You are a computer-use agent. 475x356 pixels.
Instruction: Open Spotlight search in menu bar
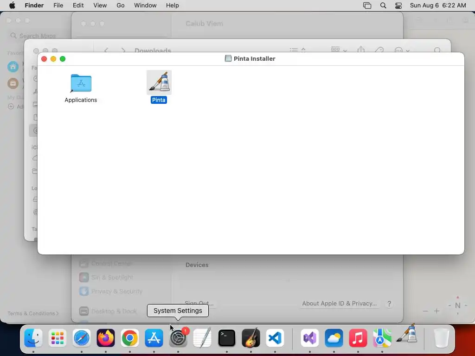(383, 6)
